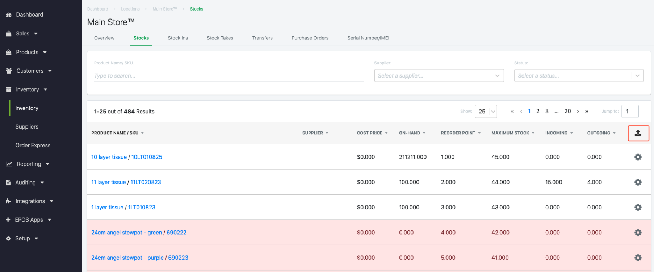Click SKU link 690223

178,258
